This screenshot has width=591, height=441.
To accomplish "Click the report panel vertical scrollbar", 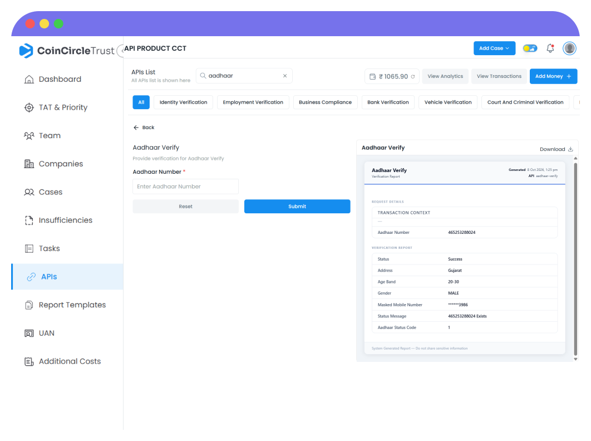I will tap(575, 258).
